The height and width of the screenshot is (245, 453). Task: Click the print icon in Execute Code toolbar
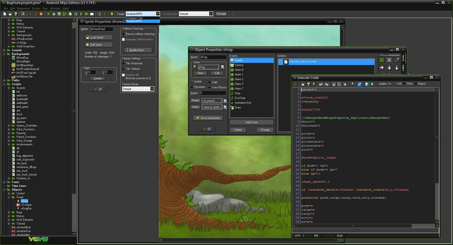click(314, 84)
